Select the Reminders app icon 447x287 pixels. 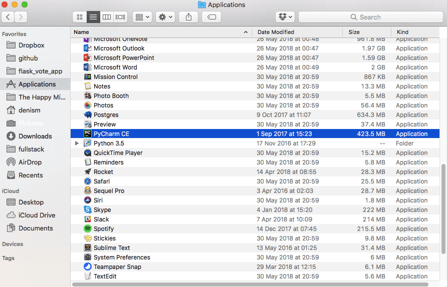pyautogui.click(x=88, y=162)
